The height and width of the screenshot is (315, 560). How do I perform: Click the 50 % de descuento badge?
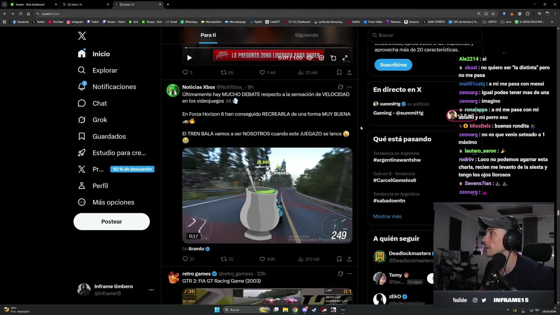point(132,169)
